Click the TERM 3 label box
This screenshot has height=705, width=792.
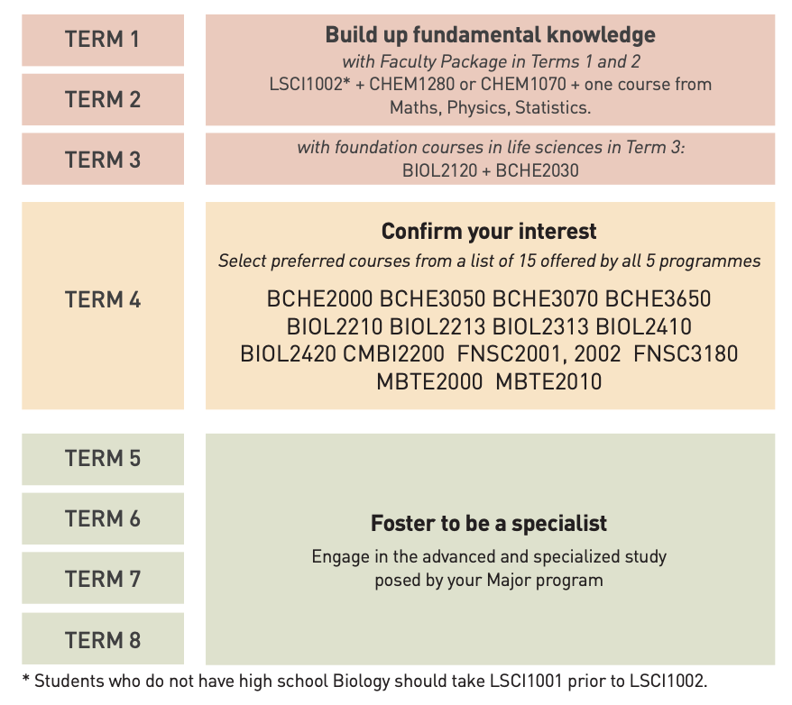pyautogui.click(x=103, y=159)
